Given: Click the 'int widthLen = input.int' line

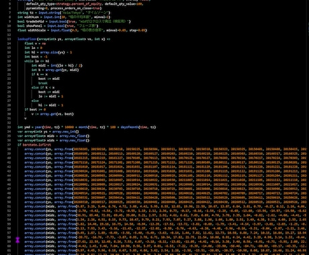Looking at the screenshot, I should click(64, 17).
